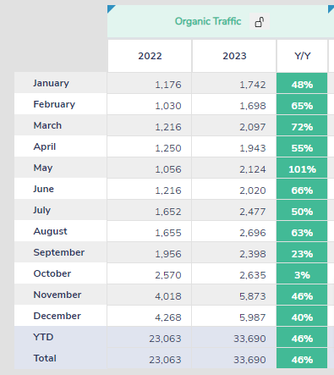Click the blue corner marker at the top right
The height and width of the screenshot is (375, 334).
331,8
